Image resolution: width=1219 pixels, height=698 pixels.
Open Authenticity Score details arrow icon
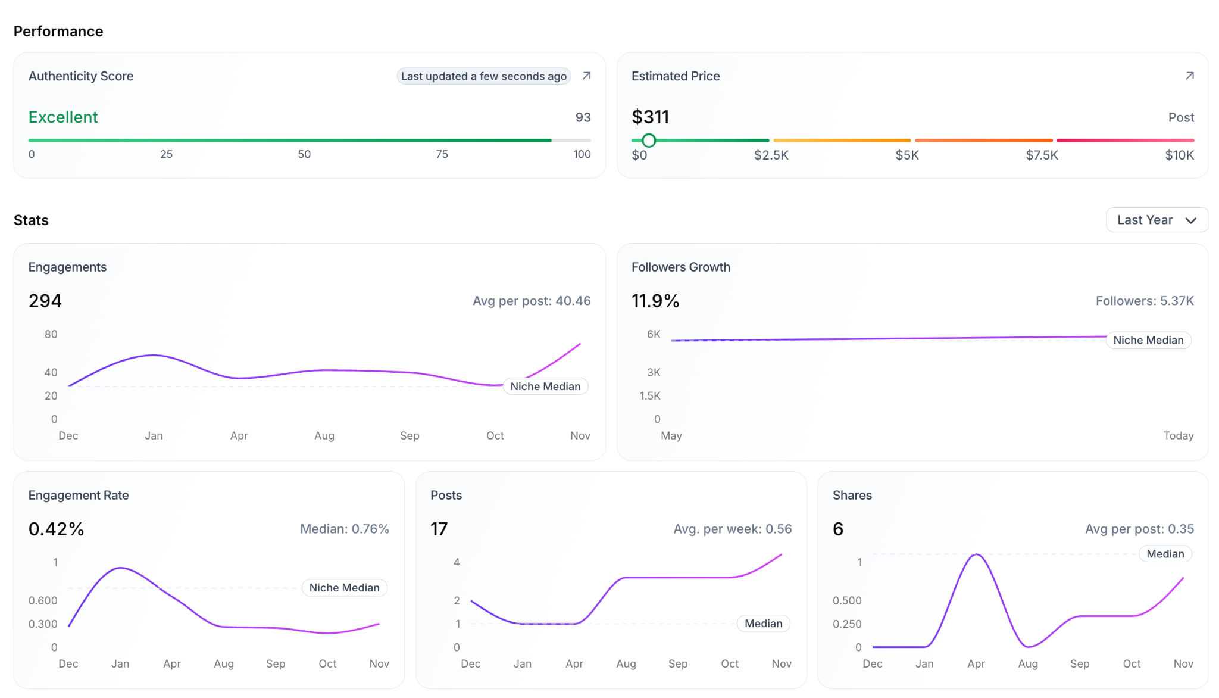pyautogui.click(x=586, y=76)
